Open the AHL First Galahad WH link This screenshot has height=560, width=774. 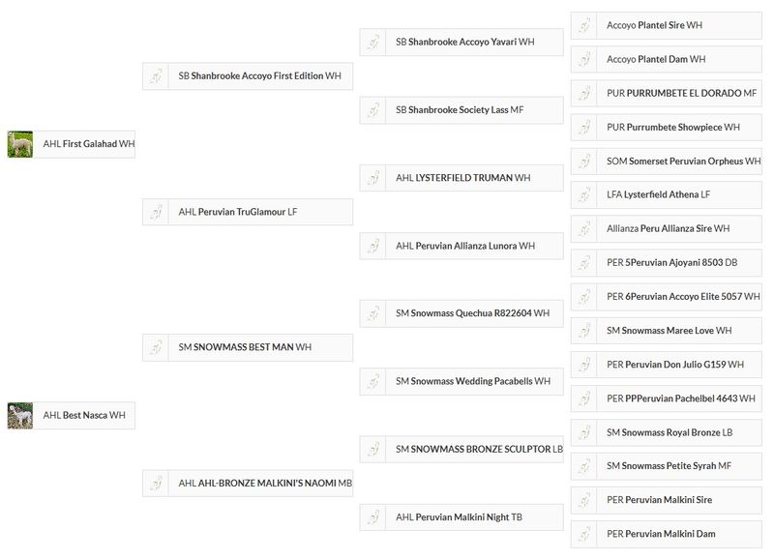click(89, 144)
